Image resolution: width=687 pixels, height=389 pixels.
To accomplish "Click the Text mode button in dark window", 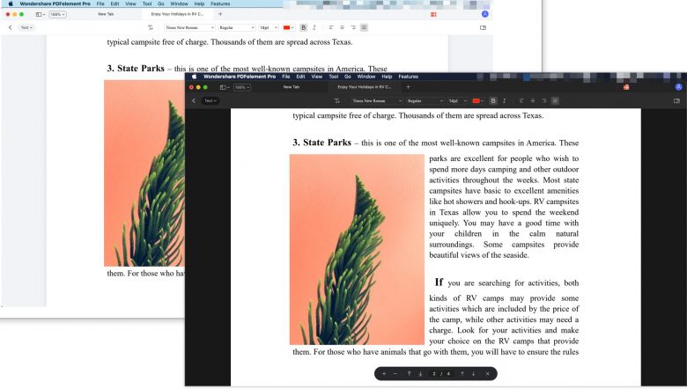I will [211, 101].
